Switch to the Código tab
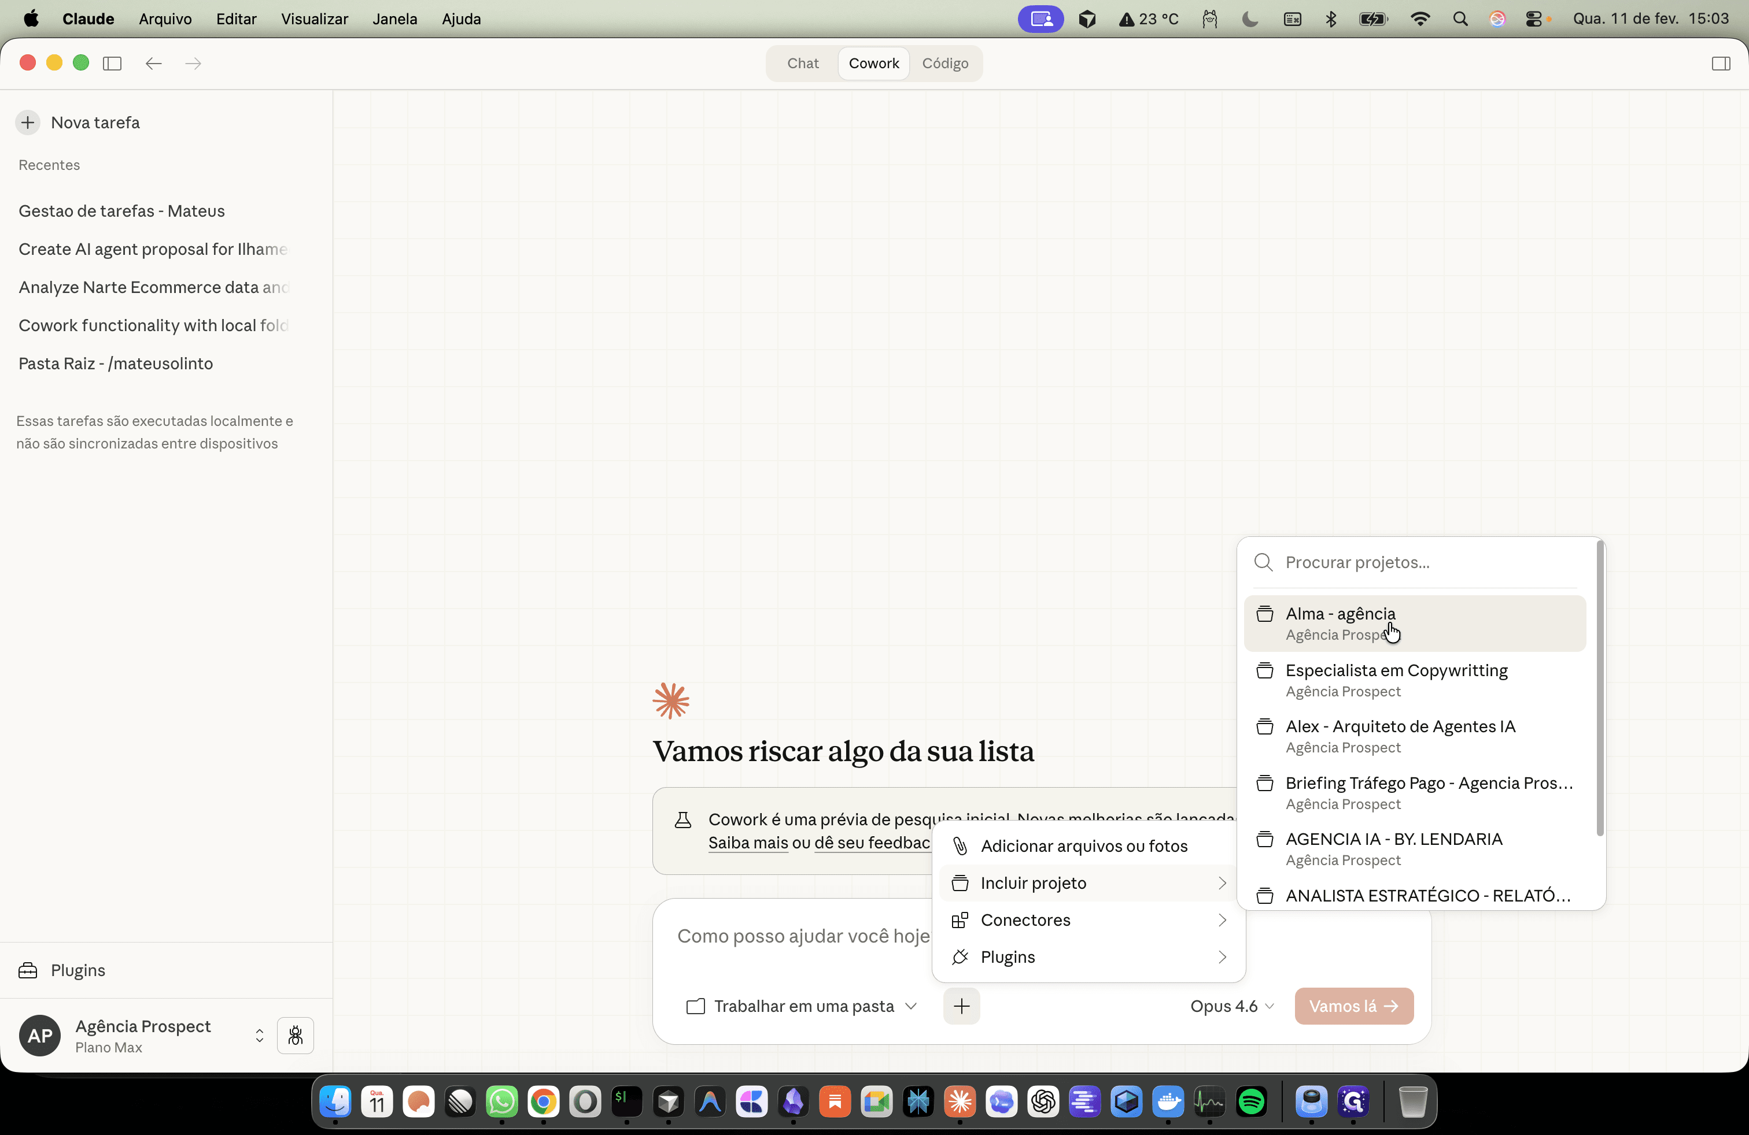The image size is (1749, 1135). click(x=945, y=63)
